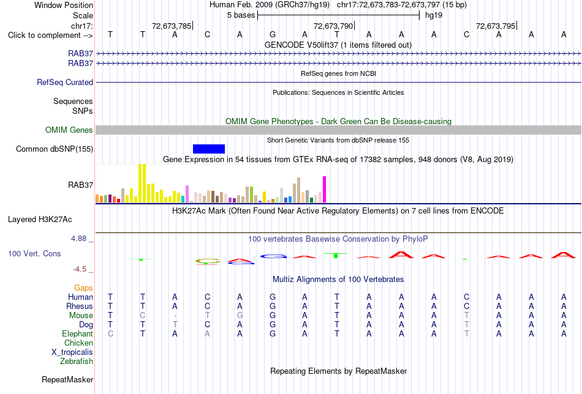Image resolution: width=582 pixels, height=394 pixels.
Task: Click the Zebrafish alignment row label
Action: click(x=77, y=361)
